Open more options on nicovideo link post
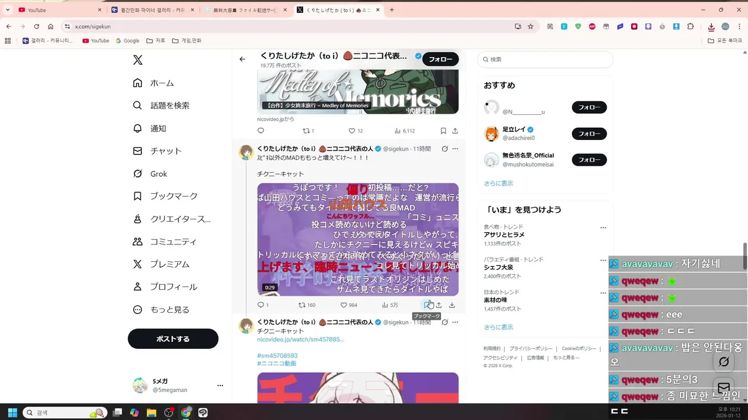The height and width of the screenshot is (420, 748). pyautogui.click(x=455, y=322)
